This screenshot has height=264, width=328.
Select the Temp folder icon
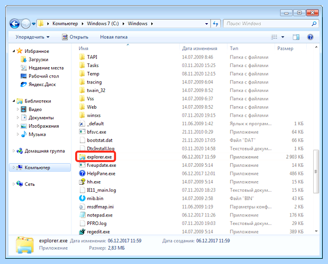point(82,74)
